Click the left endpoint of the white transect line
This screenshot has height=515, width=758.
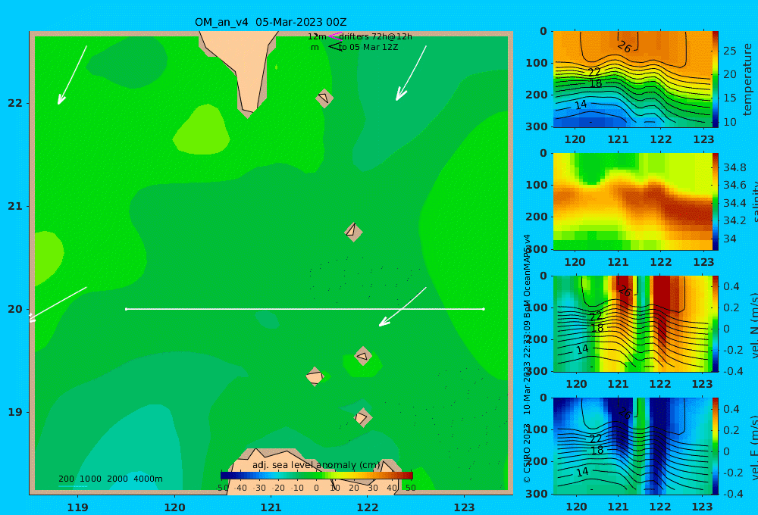[x=126, y=309]
